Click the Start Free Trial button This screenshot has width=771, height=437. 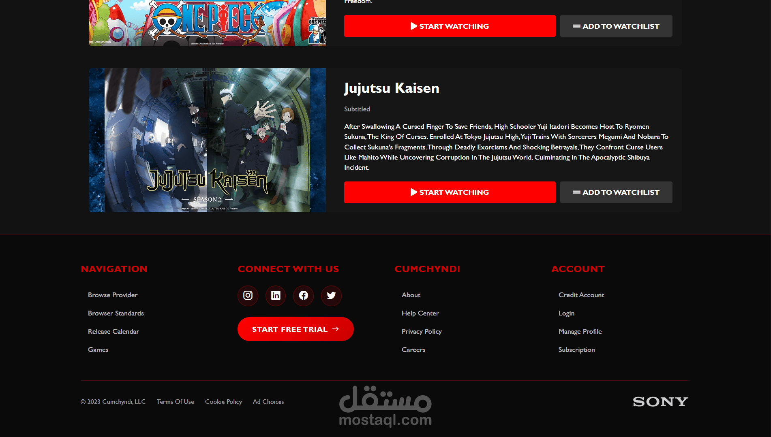pyautogui.click(x=296, y=329)
